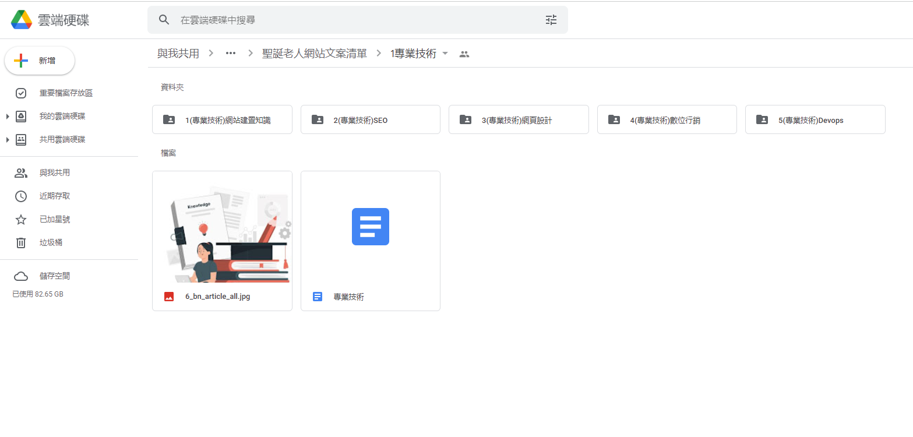Click 1專業技術 breadcrumb folder name
This screenshot has width=913, height=437.
413,54
